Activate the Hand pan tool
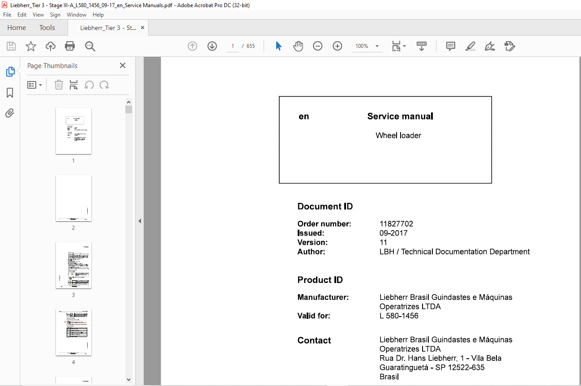This screenshot has height=386, width=581. tap(298, 46)
